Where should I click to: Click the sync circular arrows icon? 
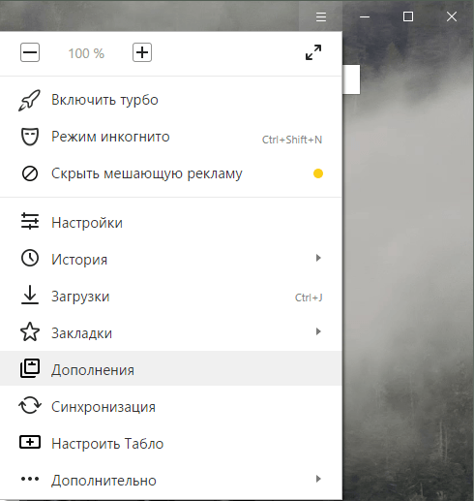[x=30, y=405]
